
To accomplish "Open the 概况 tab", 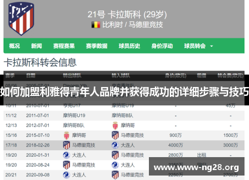I will coord(14,46).
